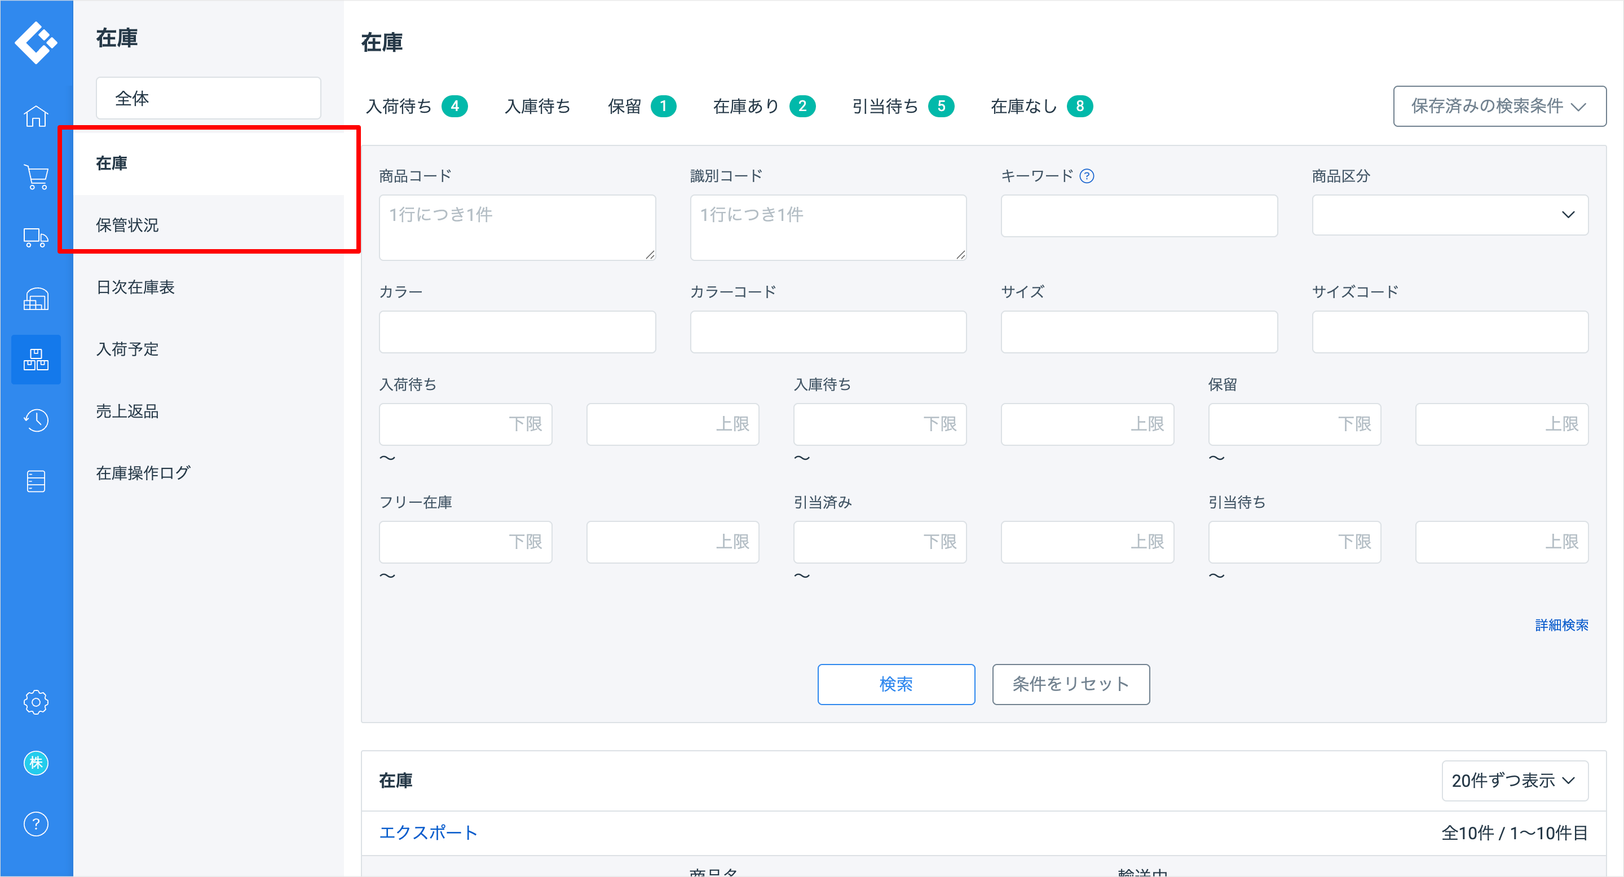Image resolution: width=1624 pixels, height=877 pixels.
Task: Select 日次在庫表 in the side menu
Action: click(x=135, y=287)
